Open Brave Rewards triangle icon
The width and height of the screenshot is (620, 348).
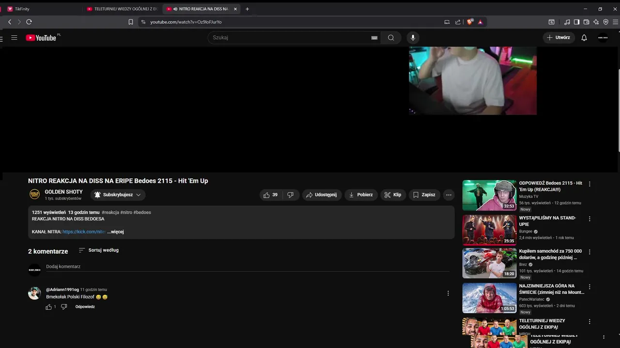tap(480, 22)
